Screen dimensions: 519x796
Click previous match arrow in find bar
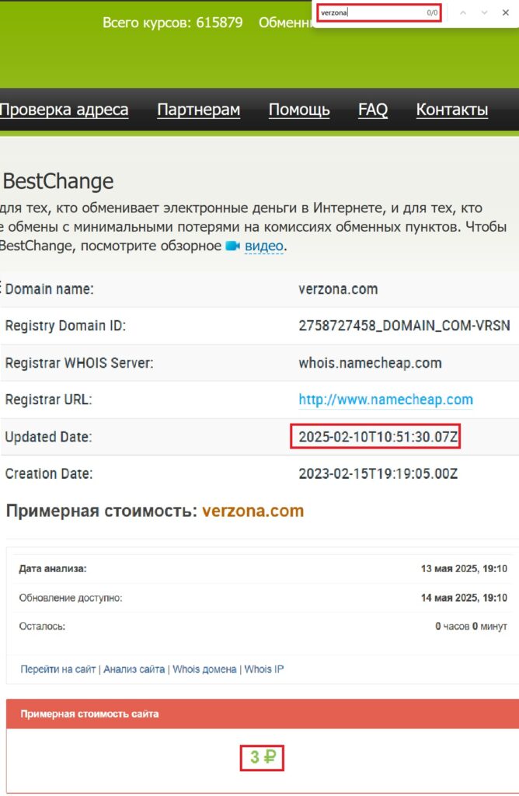tap(464, 12)
